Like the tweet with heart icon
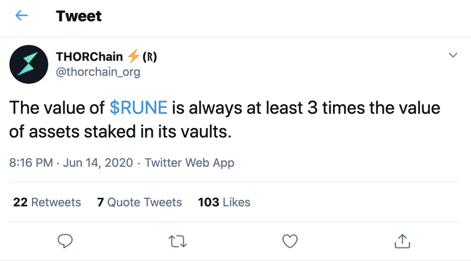 tap(290, 241)
